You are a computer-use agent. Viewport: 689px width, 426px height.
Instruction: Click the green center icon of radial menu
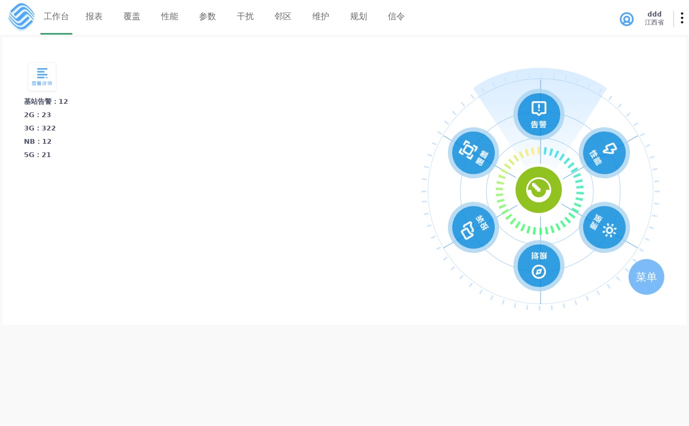pyautogui.click(x=539, y=190)
